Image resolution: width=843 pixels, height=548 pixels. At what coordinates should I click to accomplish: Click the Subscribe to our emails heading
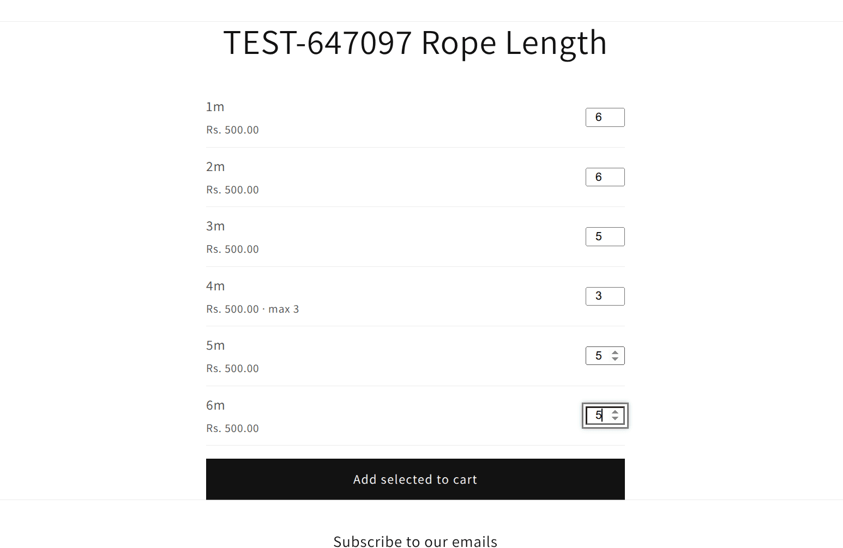click(416, 541)
